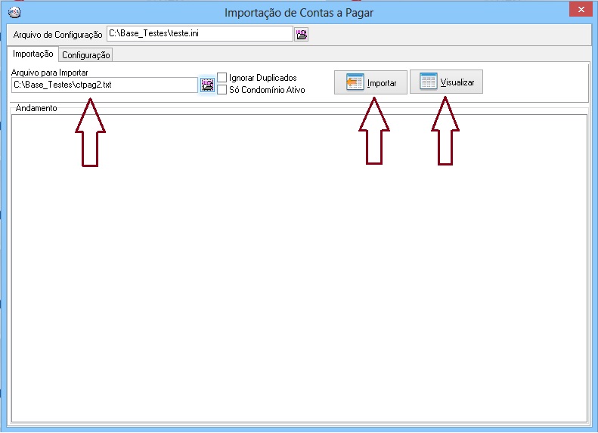Image resolution: width=598 pixels, height=433 pixels.
Task: Click the Arquivo de Configuração label
Action: point(57,35)
